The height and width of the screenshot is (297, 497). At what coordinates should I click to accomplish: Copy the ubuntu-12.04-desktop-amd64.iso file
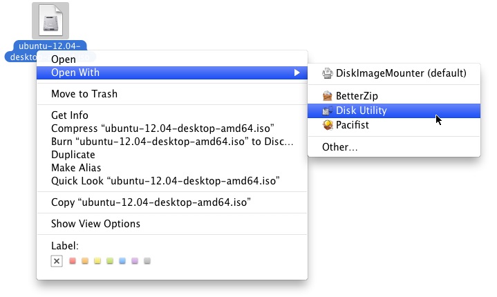172,202
